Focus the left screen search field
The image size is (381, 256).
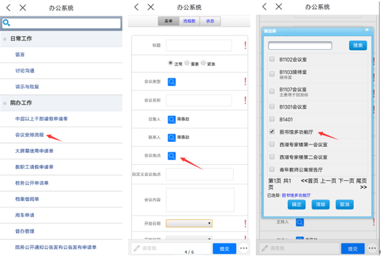pos(61,24)
